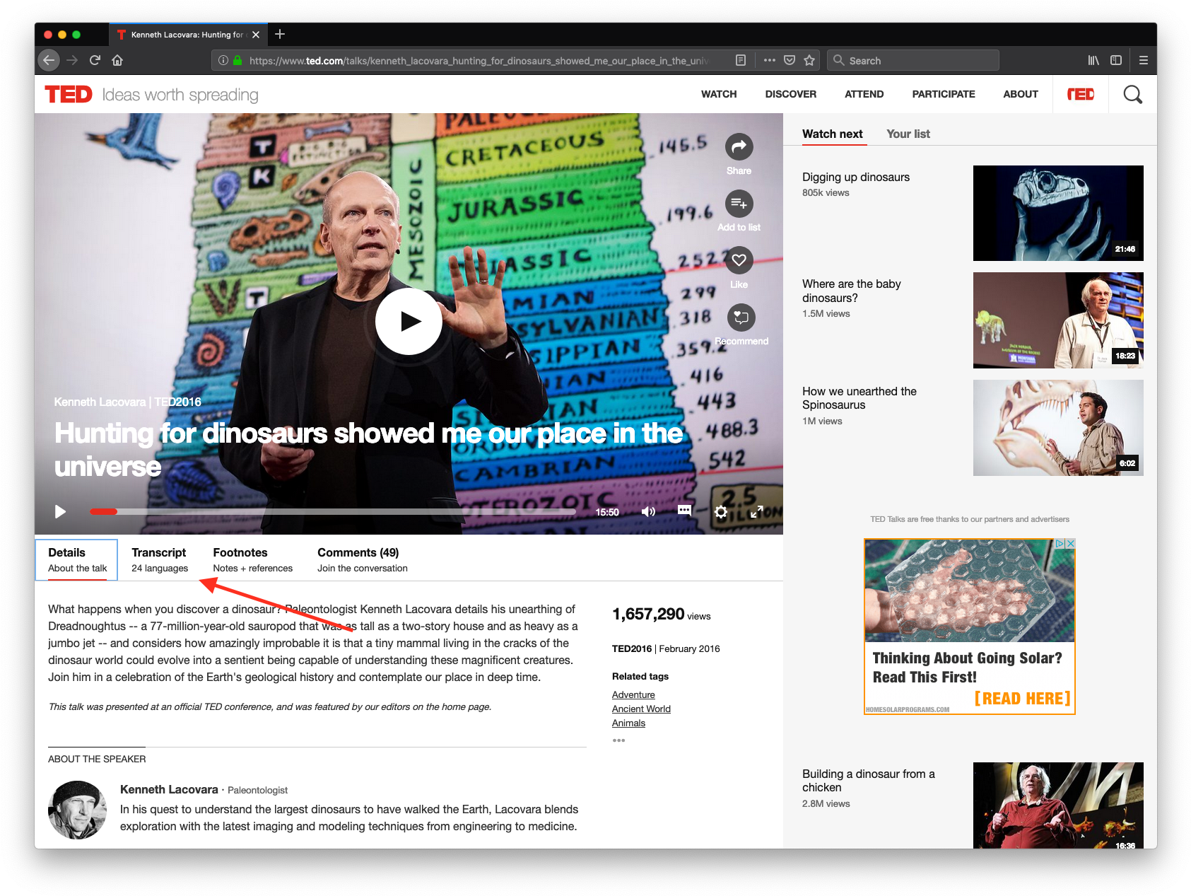Open the WATCH menu
1191x896 pixels.
(718, 94)
